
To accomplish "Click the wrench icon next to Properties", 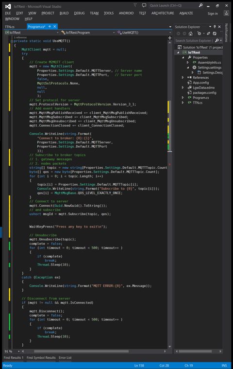I will click(x=189, y=57).
